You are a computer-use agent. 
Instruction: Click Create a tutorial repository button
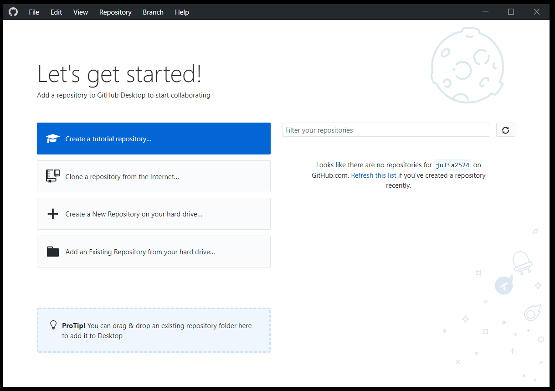coord(154,139)
